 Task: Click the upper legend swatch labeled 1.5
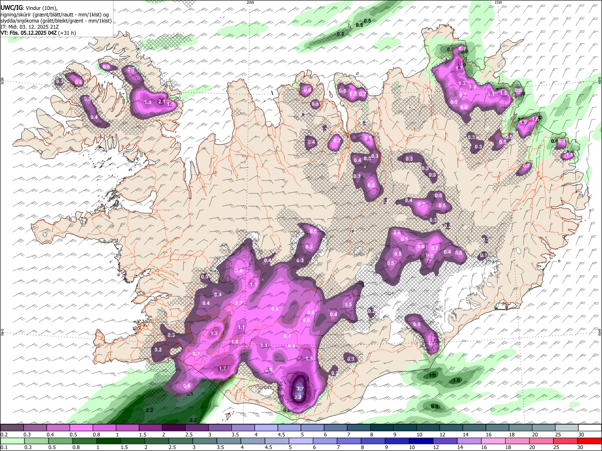(150, 428)
